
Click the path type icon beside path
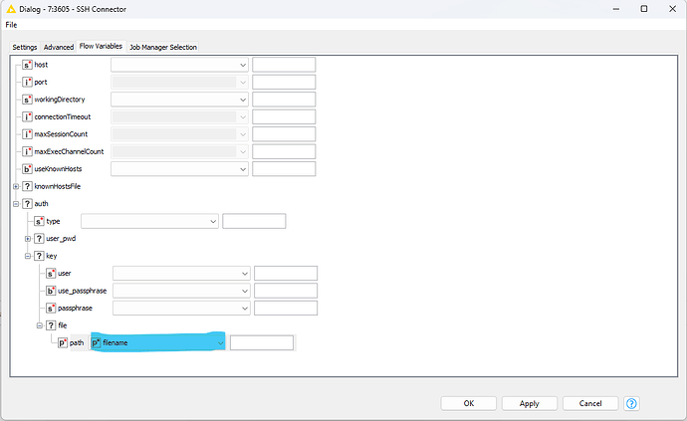pos(63,342)
